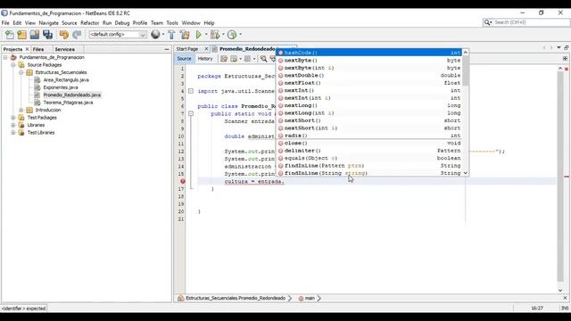571x321 pixels.
Task: Select nextDouble() from the completion list
Action: [369, 75]
